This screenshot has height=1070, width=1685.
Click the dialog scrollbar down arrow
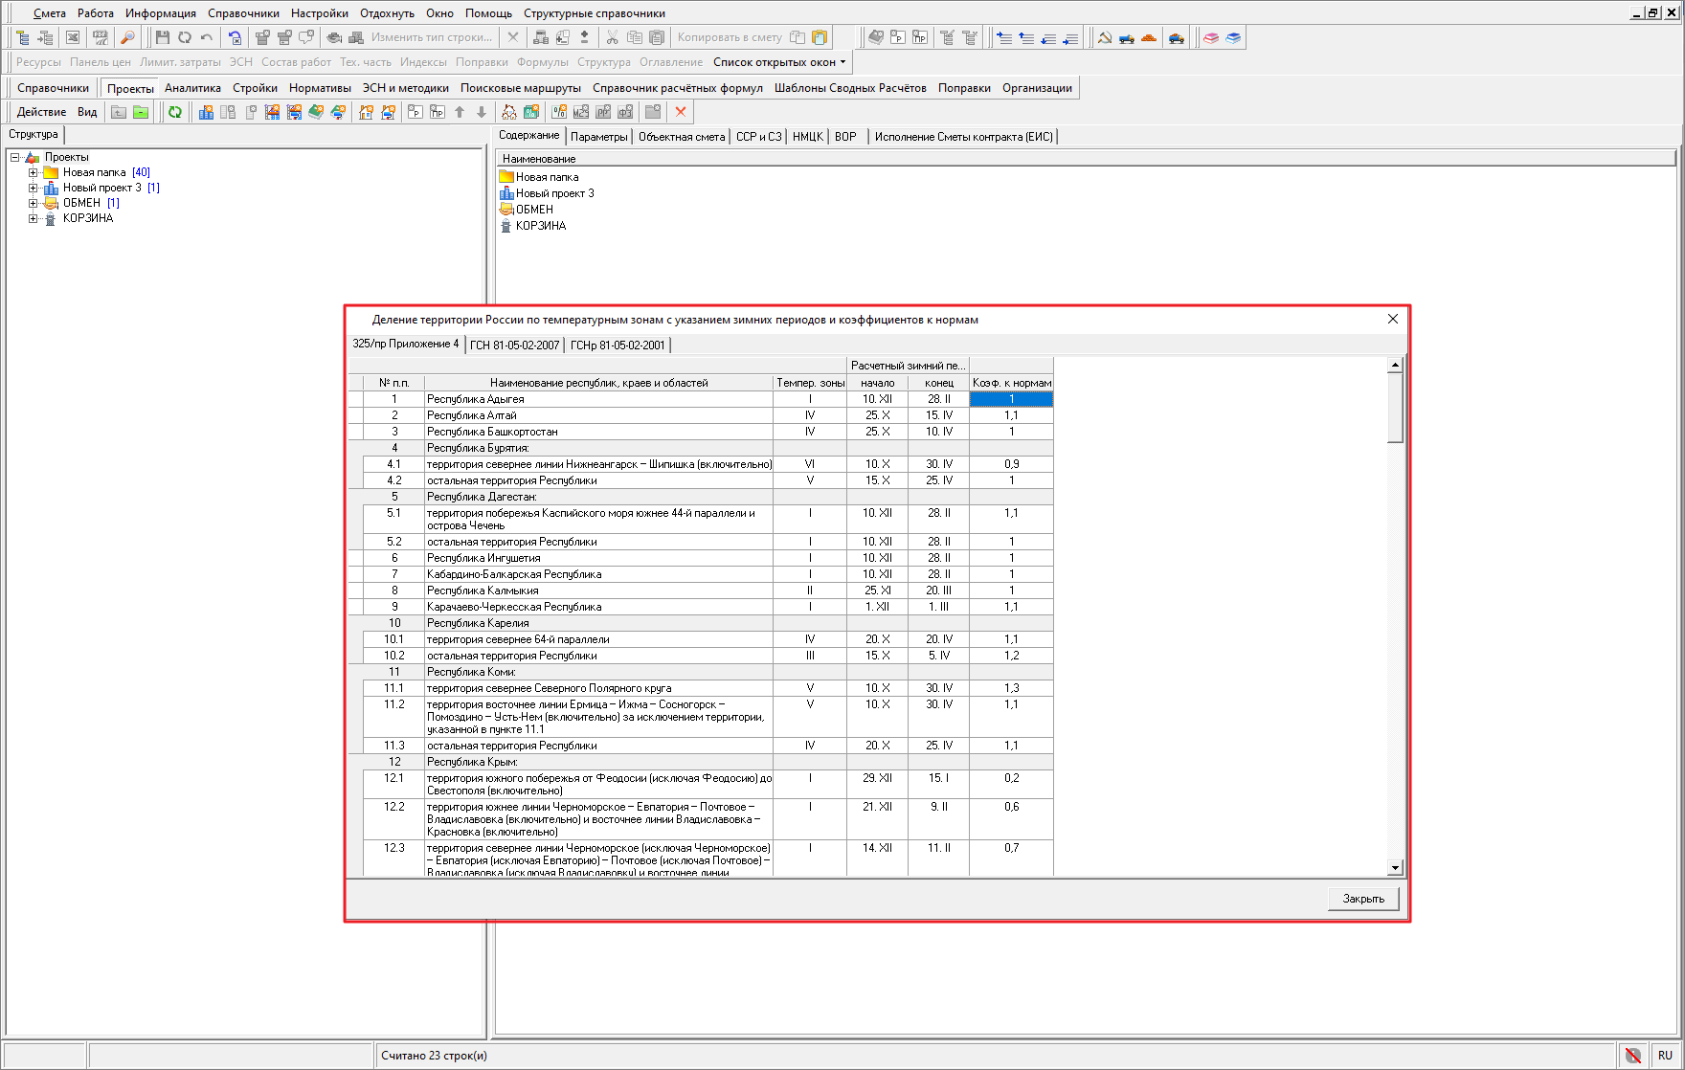coord(1395,868)
